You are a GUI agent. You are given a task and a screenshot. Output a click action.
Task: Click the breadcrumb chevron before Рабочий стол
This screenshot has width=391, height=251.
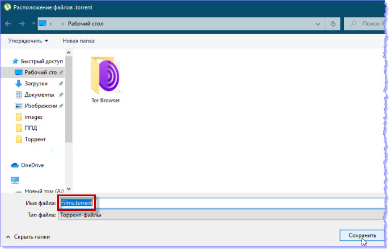(62, 24)
